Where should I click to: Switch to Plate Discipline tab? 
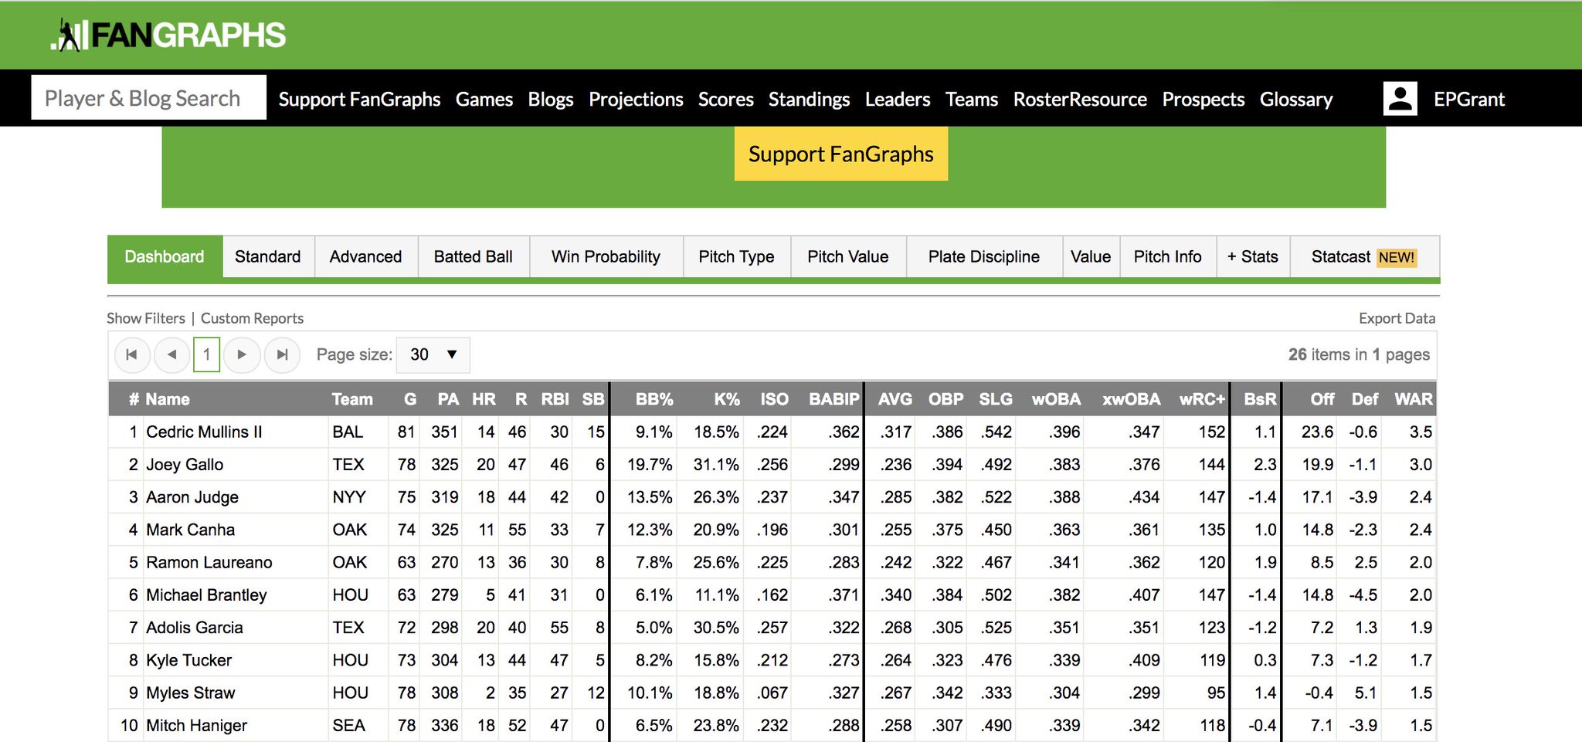click(984, 256)
